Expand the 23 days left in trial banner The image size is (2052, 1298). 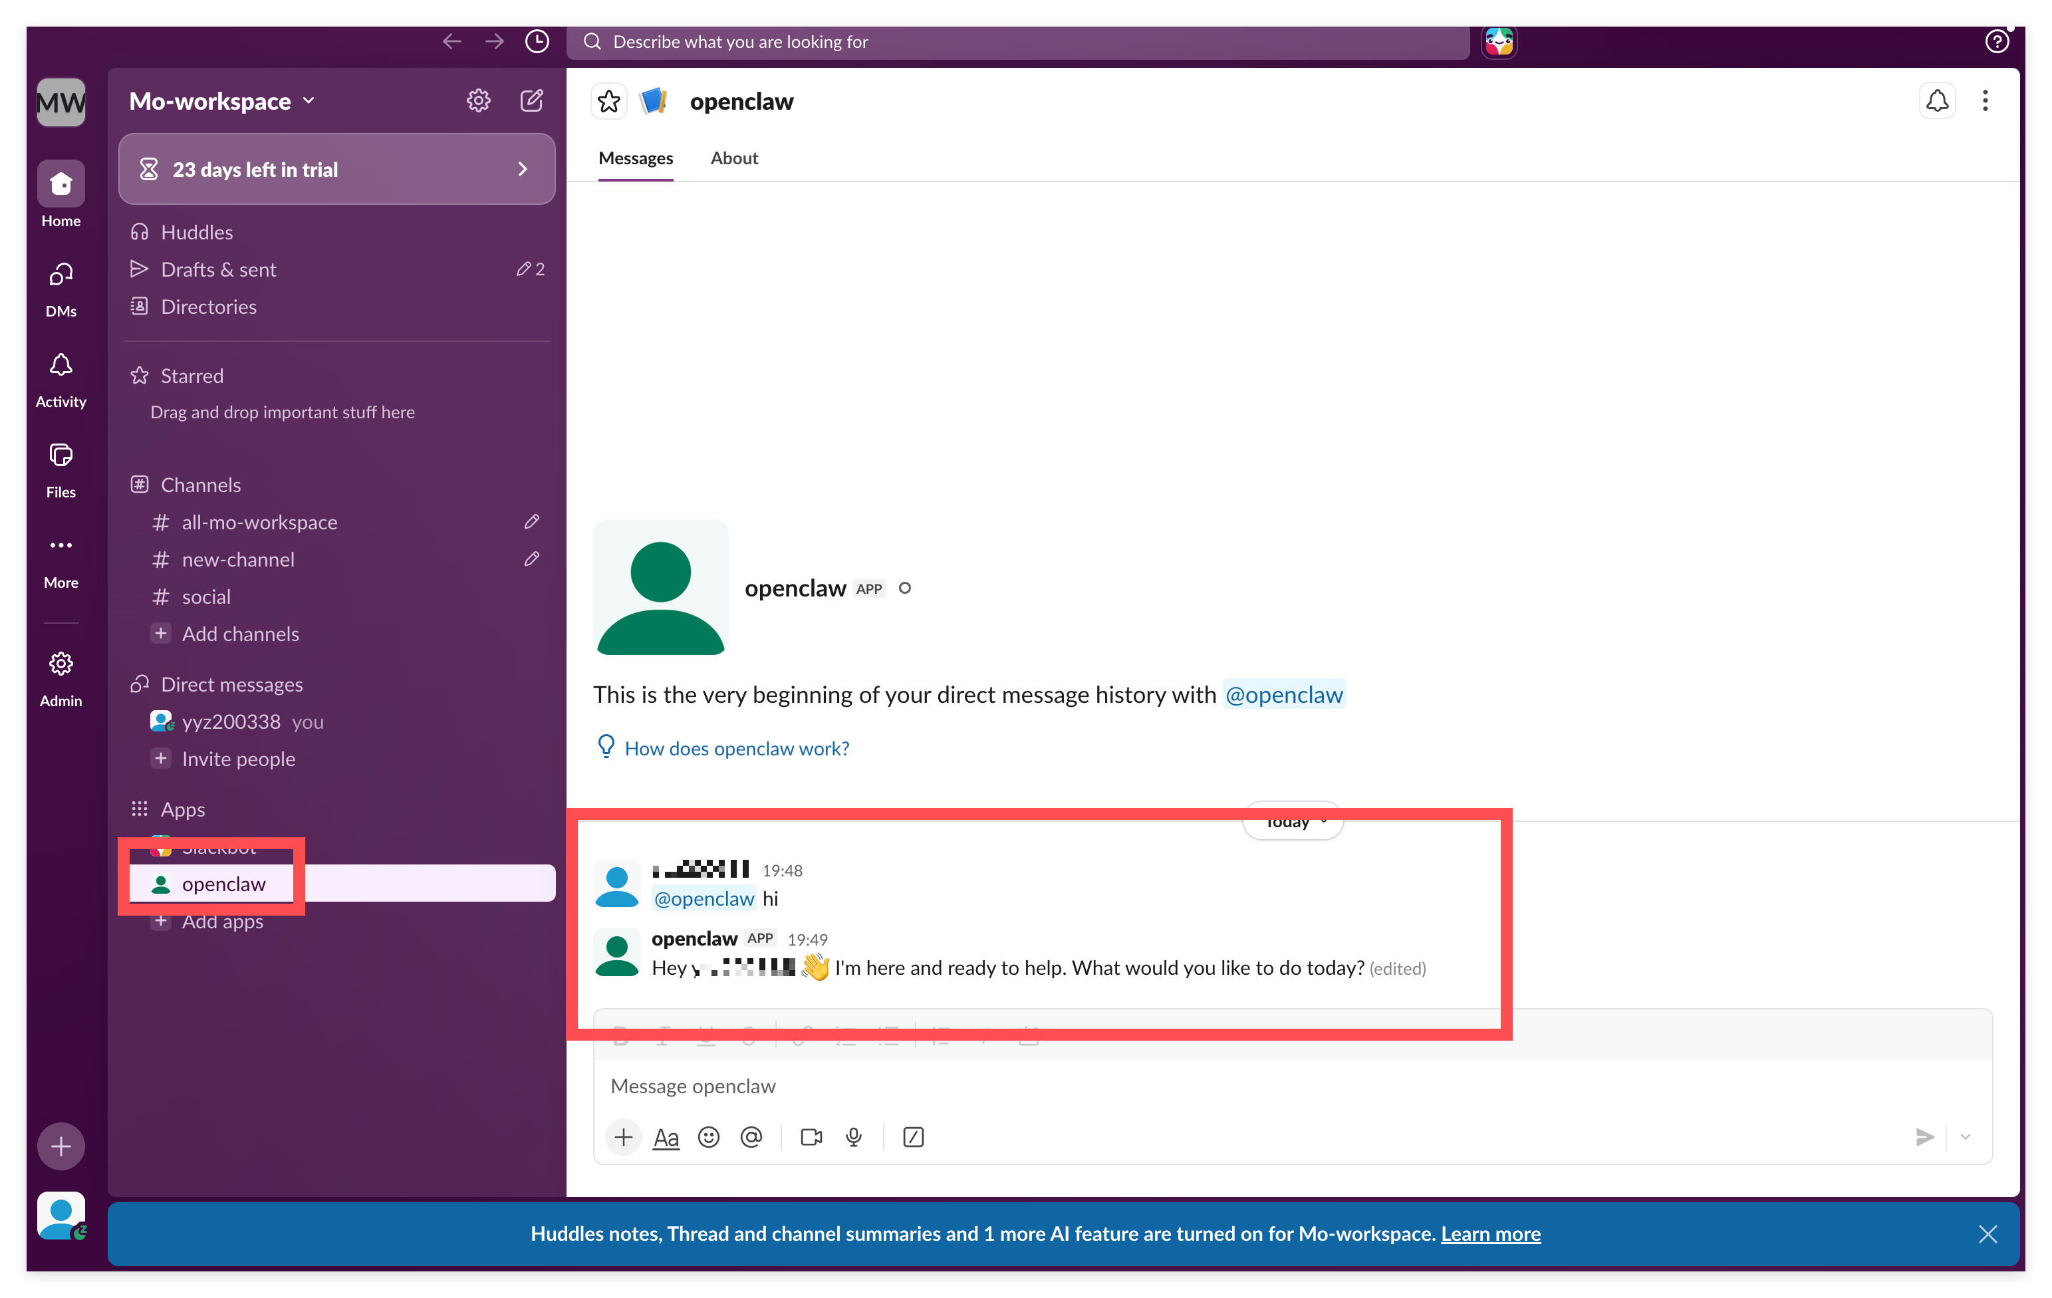(x=336, y=169)
